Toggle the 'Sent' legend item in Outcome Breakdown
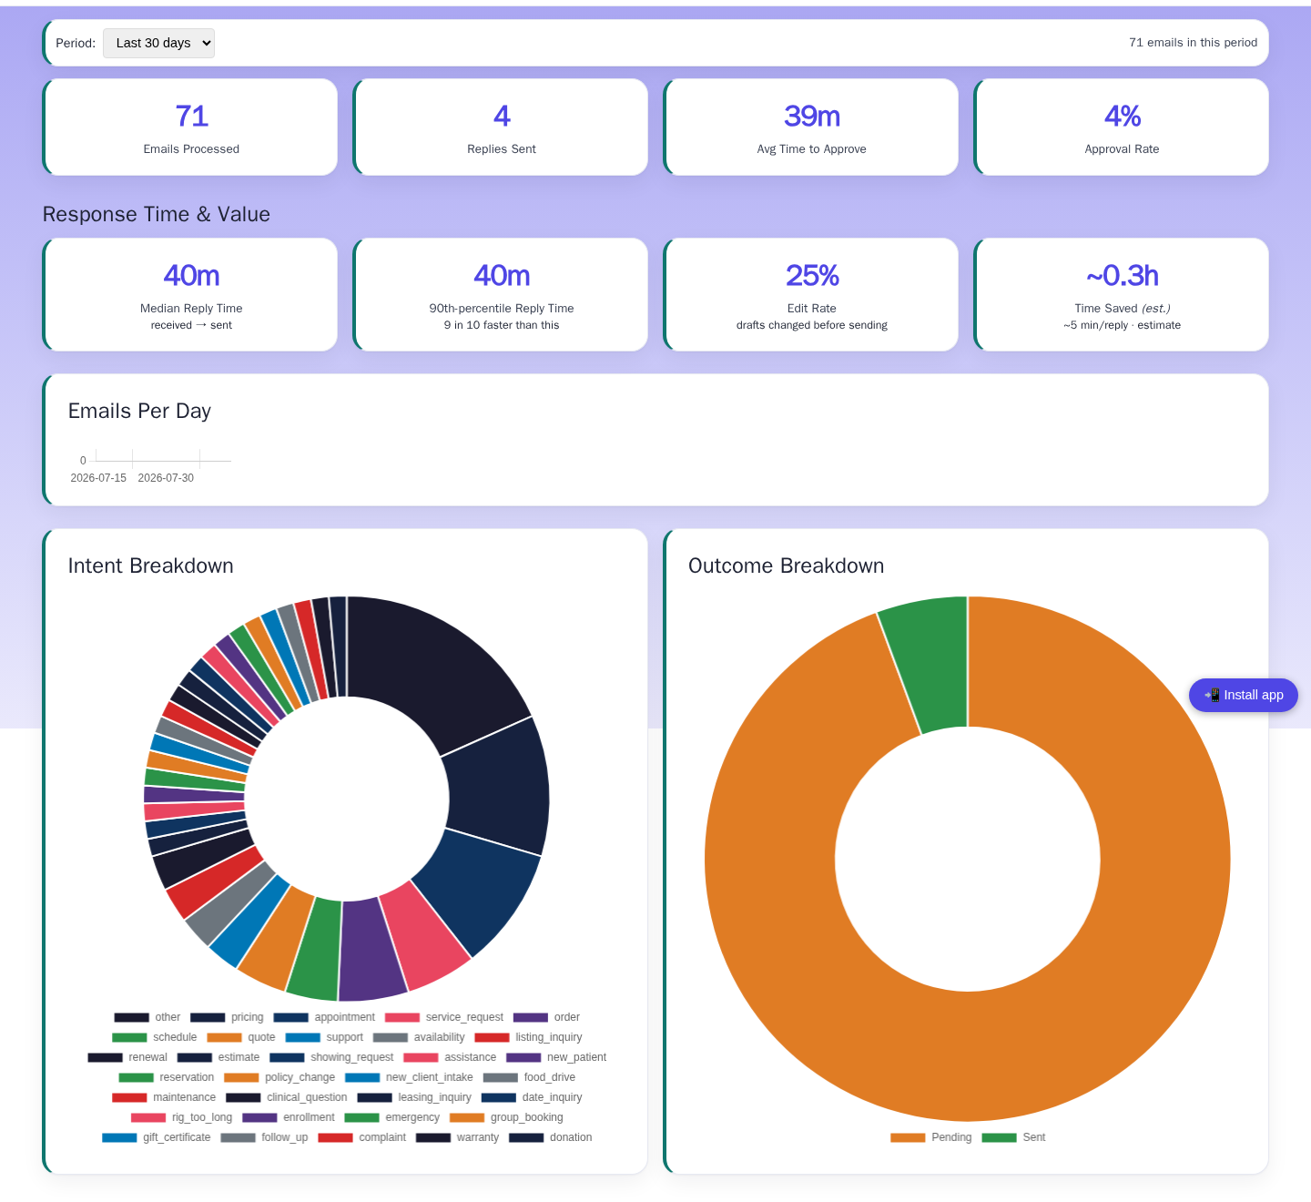This screenshot has height=1202, width=1311. coord(1013,1137)
